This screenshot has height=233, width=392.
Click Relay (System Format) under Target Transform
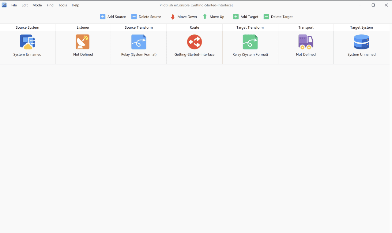tap(250, 55)
